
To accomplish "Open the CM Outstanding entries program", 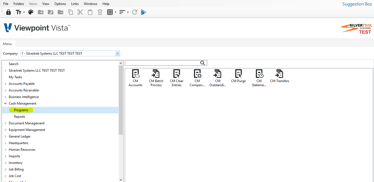I will click(x=218, y=78).
